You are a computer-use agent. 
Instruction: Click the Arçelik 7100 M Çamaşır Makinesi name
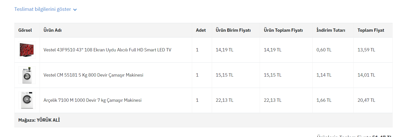pyautogui.click(x=92, y=100)
